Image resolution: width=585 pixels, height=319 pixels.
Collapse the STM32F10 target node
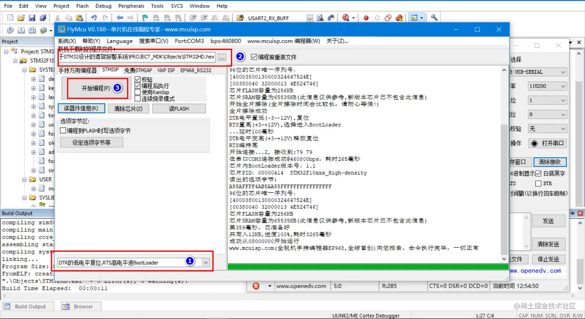[15, 61]
